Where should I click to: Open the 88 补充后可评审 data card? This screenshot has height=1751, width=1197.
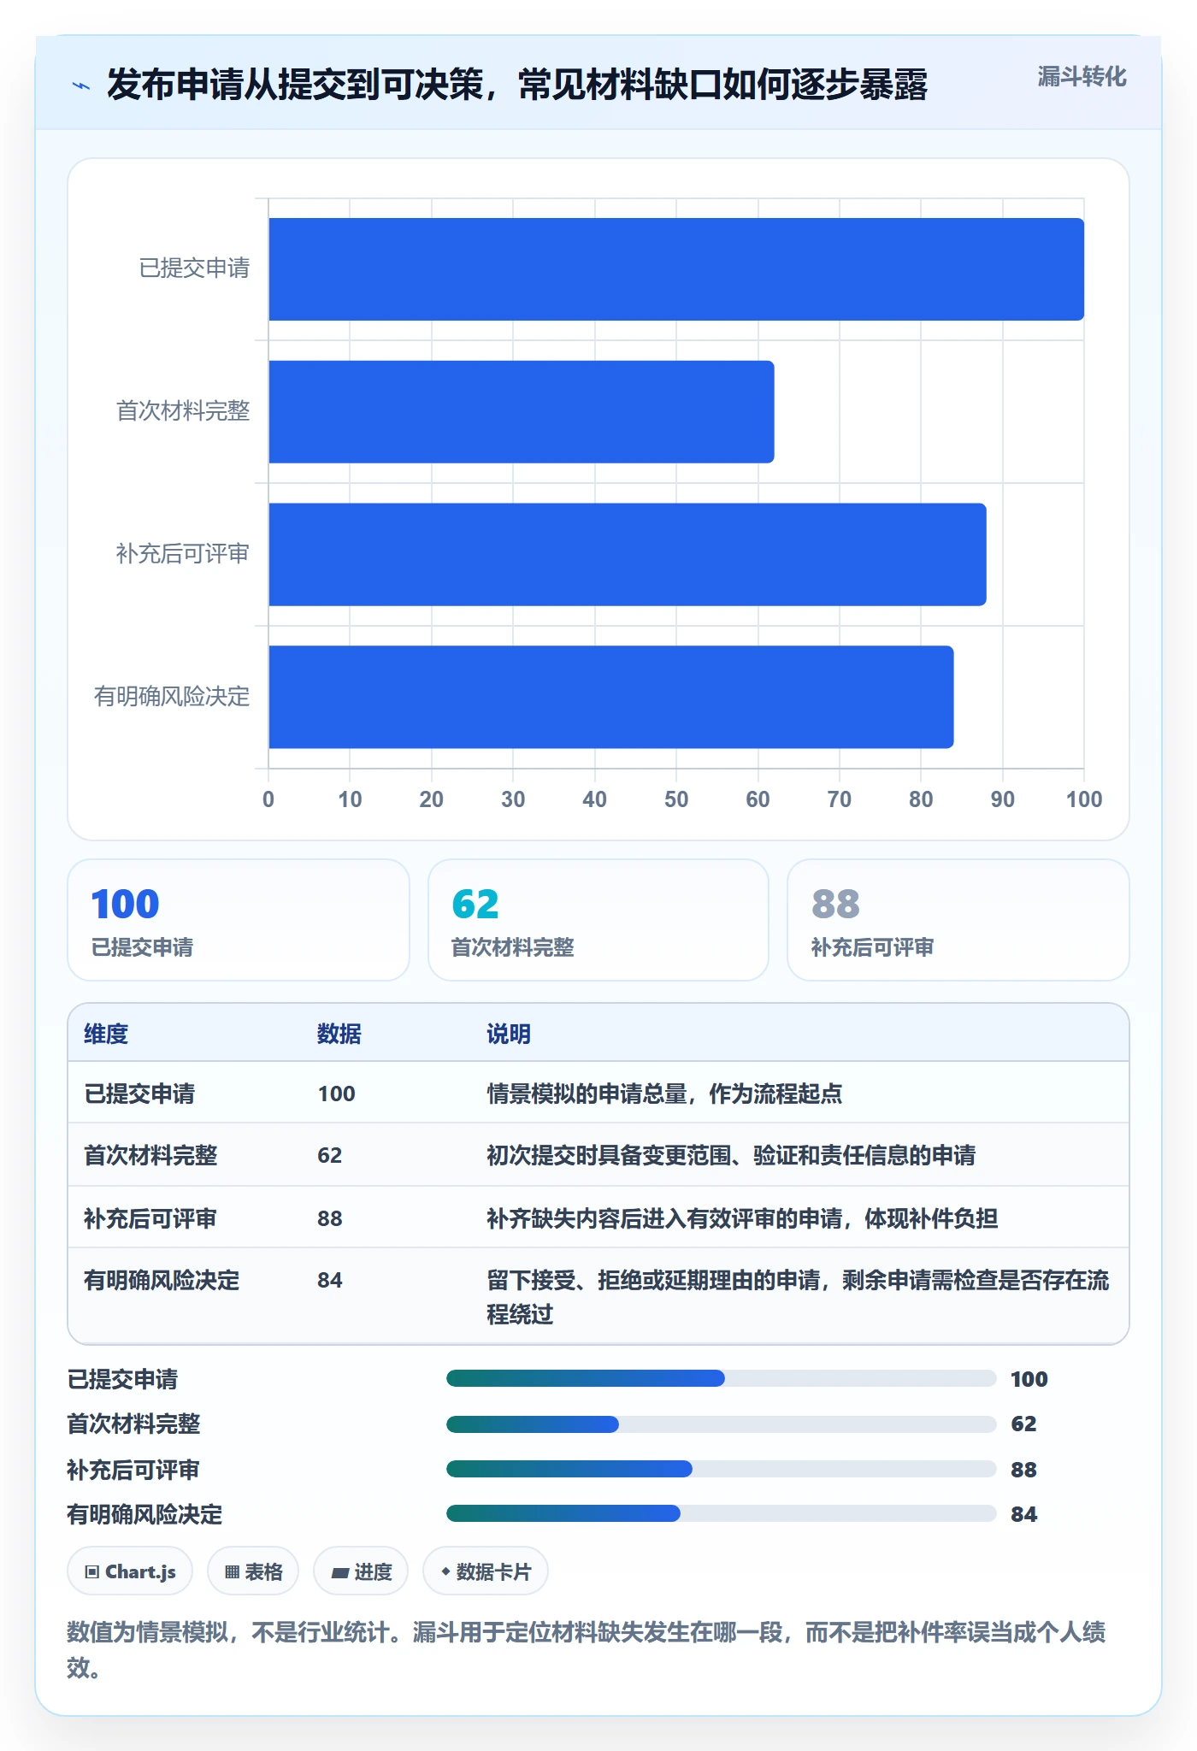(958, 920)
